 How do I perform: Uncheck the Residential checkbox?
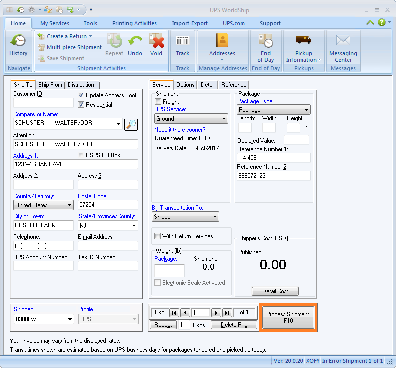coord(81,104)
